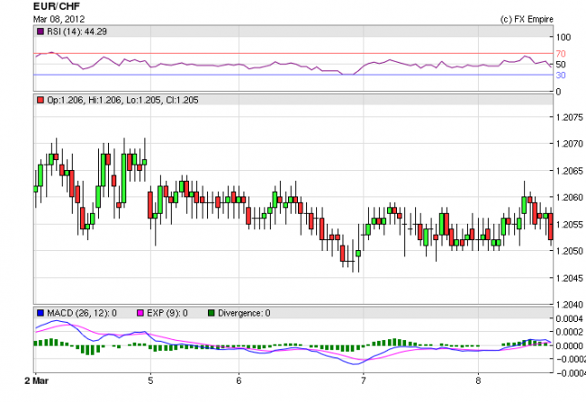Click the green Divergence legend swatch
The height and width of the screenshot is (402, 586).
click(212, 313)
